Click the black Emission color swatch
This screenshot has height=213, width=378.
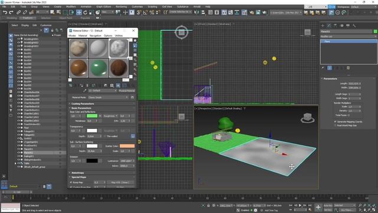[92, 161]
